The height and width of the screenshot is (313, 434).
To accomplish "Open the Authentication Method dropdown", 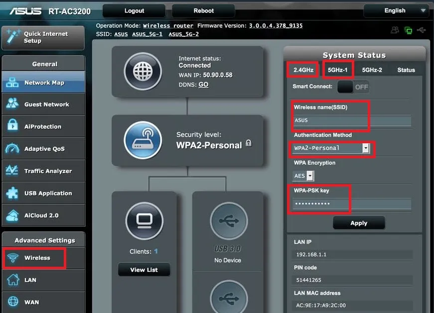I will tap(331, 148).
